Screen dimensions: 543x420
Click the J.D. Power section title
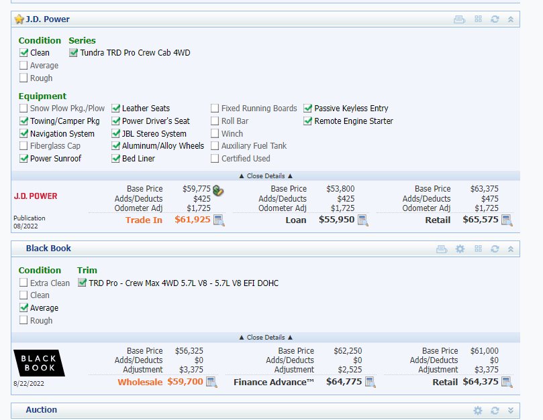click(48, 19)
